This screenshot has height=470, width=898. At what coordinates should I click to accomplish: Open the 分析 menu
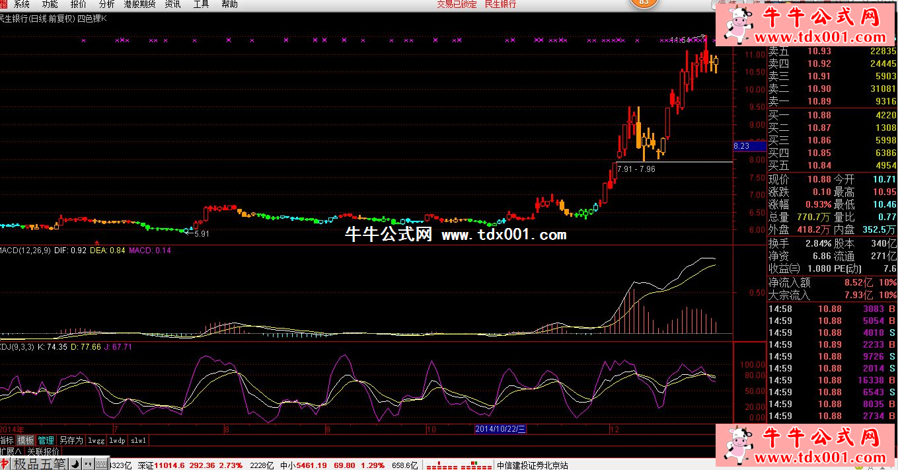pos(106,4)
